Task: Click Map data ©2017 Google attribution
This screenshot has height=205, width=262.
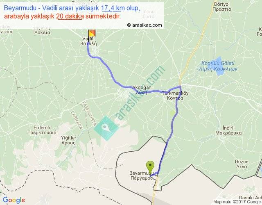Action: [x=237, y=202]
